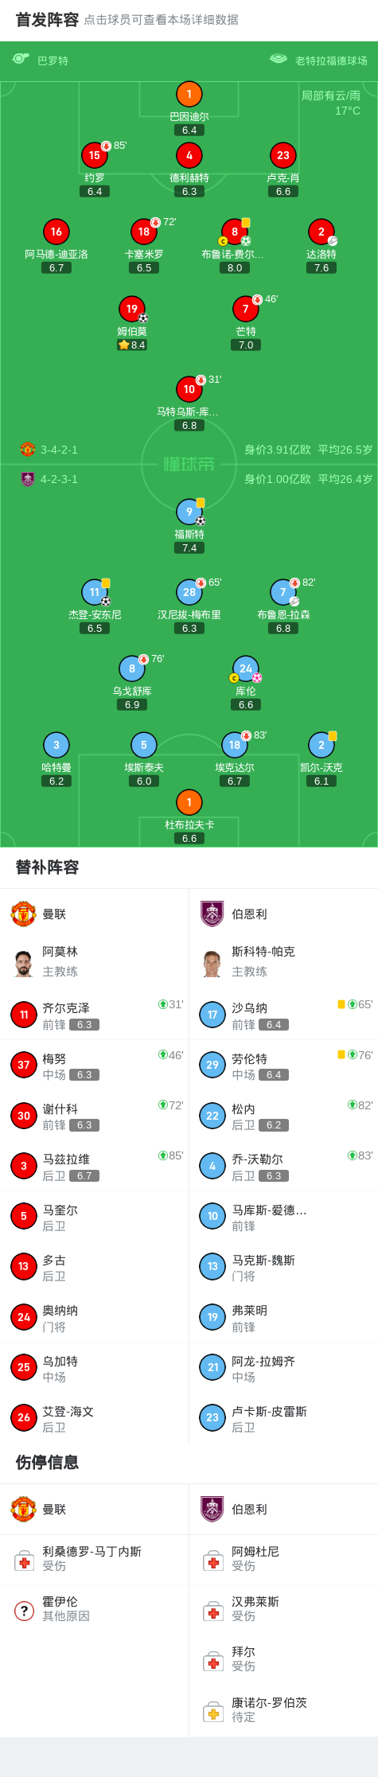Click the Manchester United crest in substitutes header

tap(23, 914)
